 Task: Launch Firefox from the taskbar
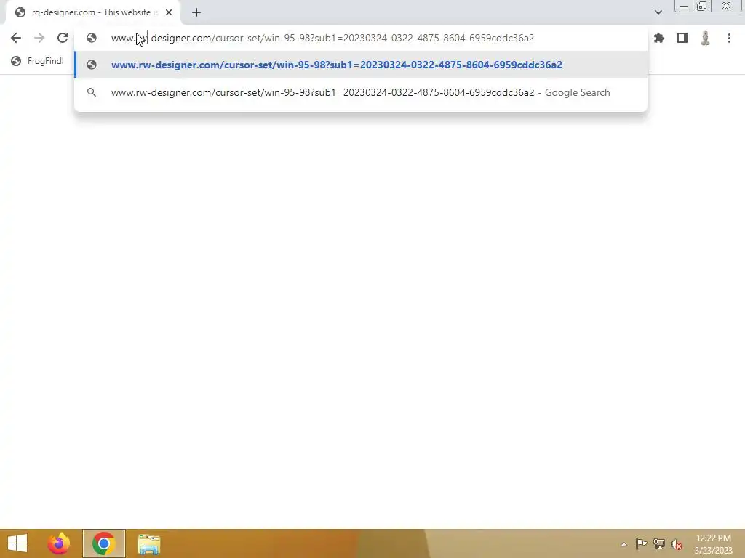coord(59,543)
